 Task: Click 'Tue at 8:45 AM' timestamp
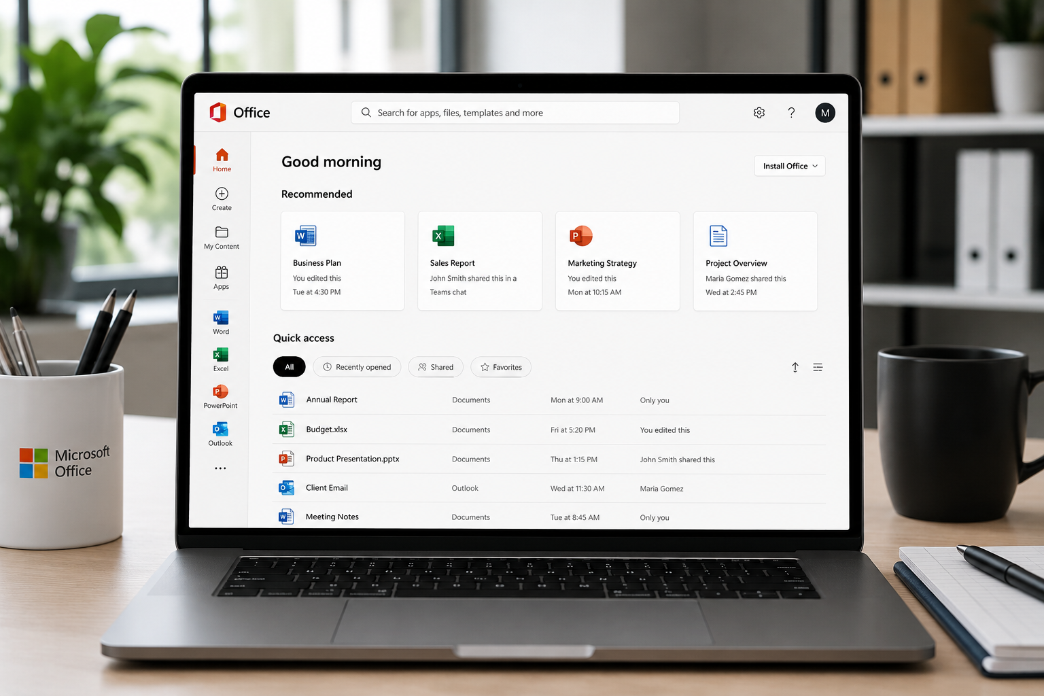(x=574, y=517)
